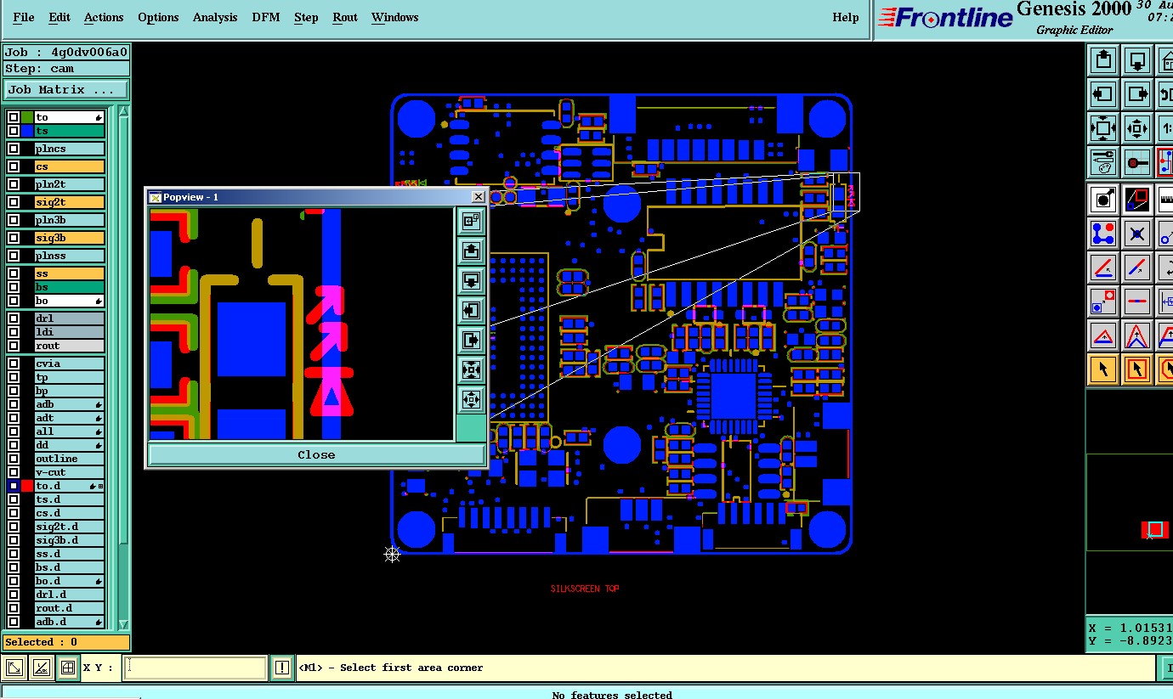Click scroll-up arrow of layer list
Viewport: 1173px width, 699px height.
coord(124,111)
